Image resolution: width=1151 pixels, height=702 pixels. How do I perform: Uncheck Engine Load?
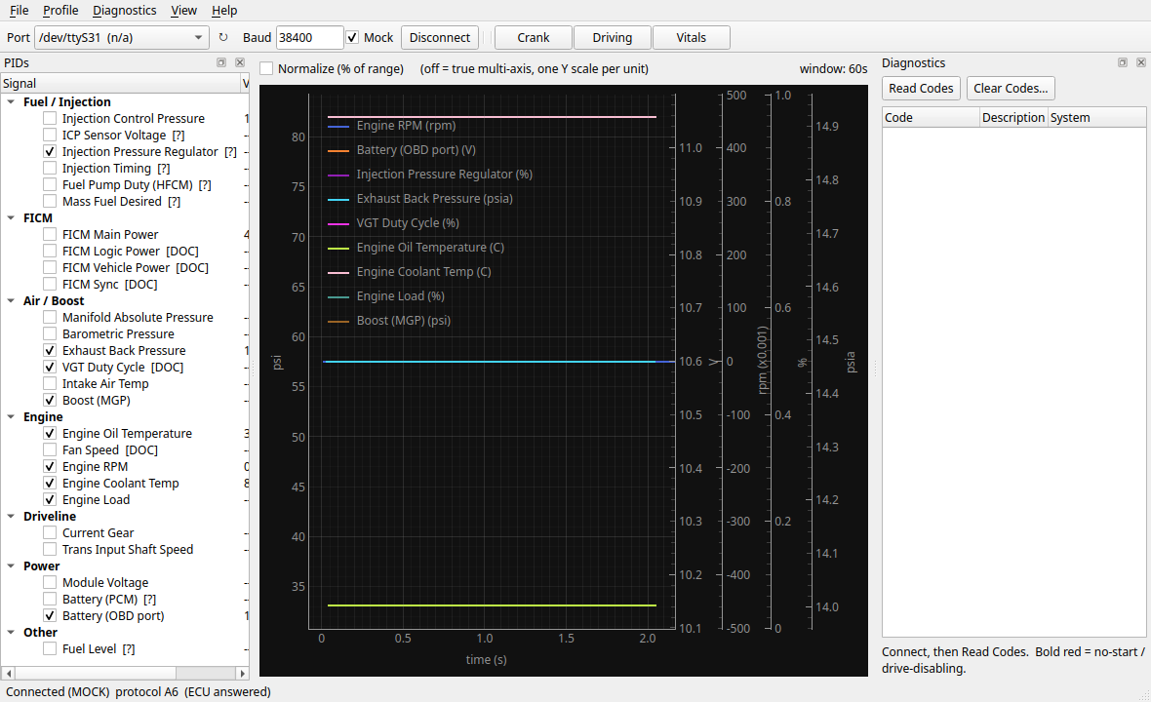(50, 499)
